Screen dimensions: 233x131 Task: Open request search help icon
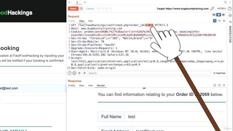(x=70, y=73)
